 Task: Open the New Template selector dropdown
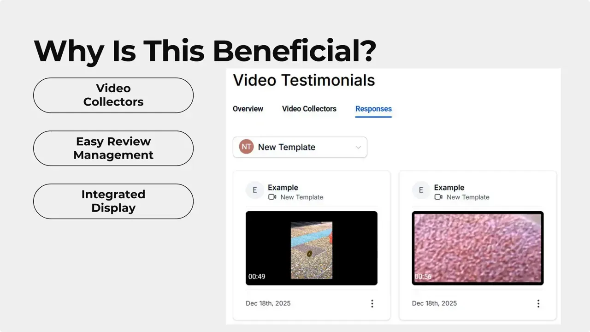(358, 147)
